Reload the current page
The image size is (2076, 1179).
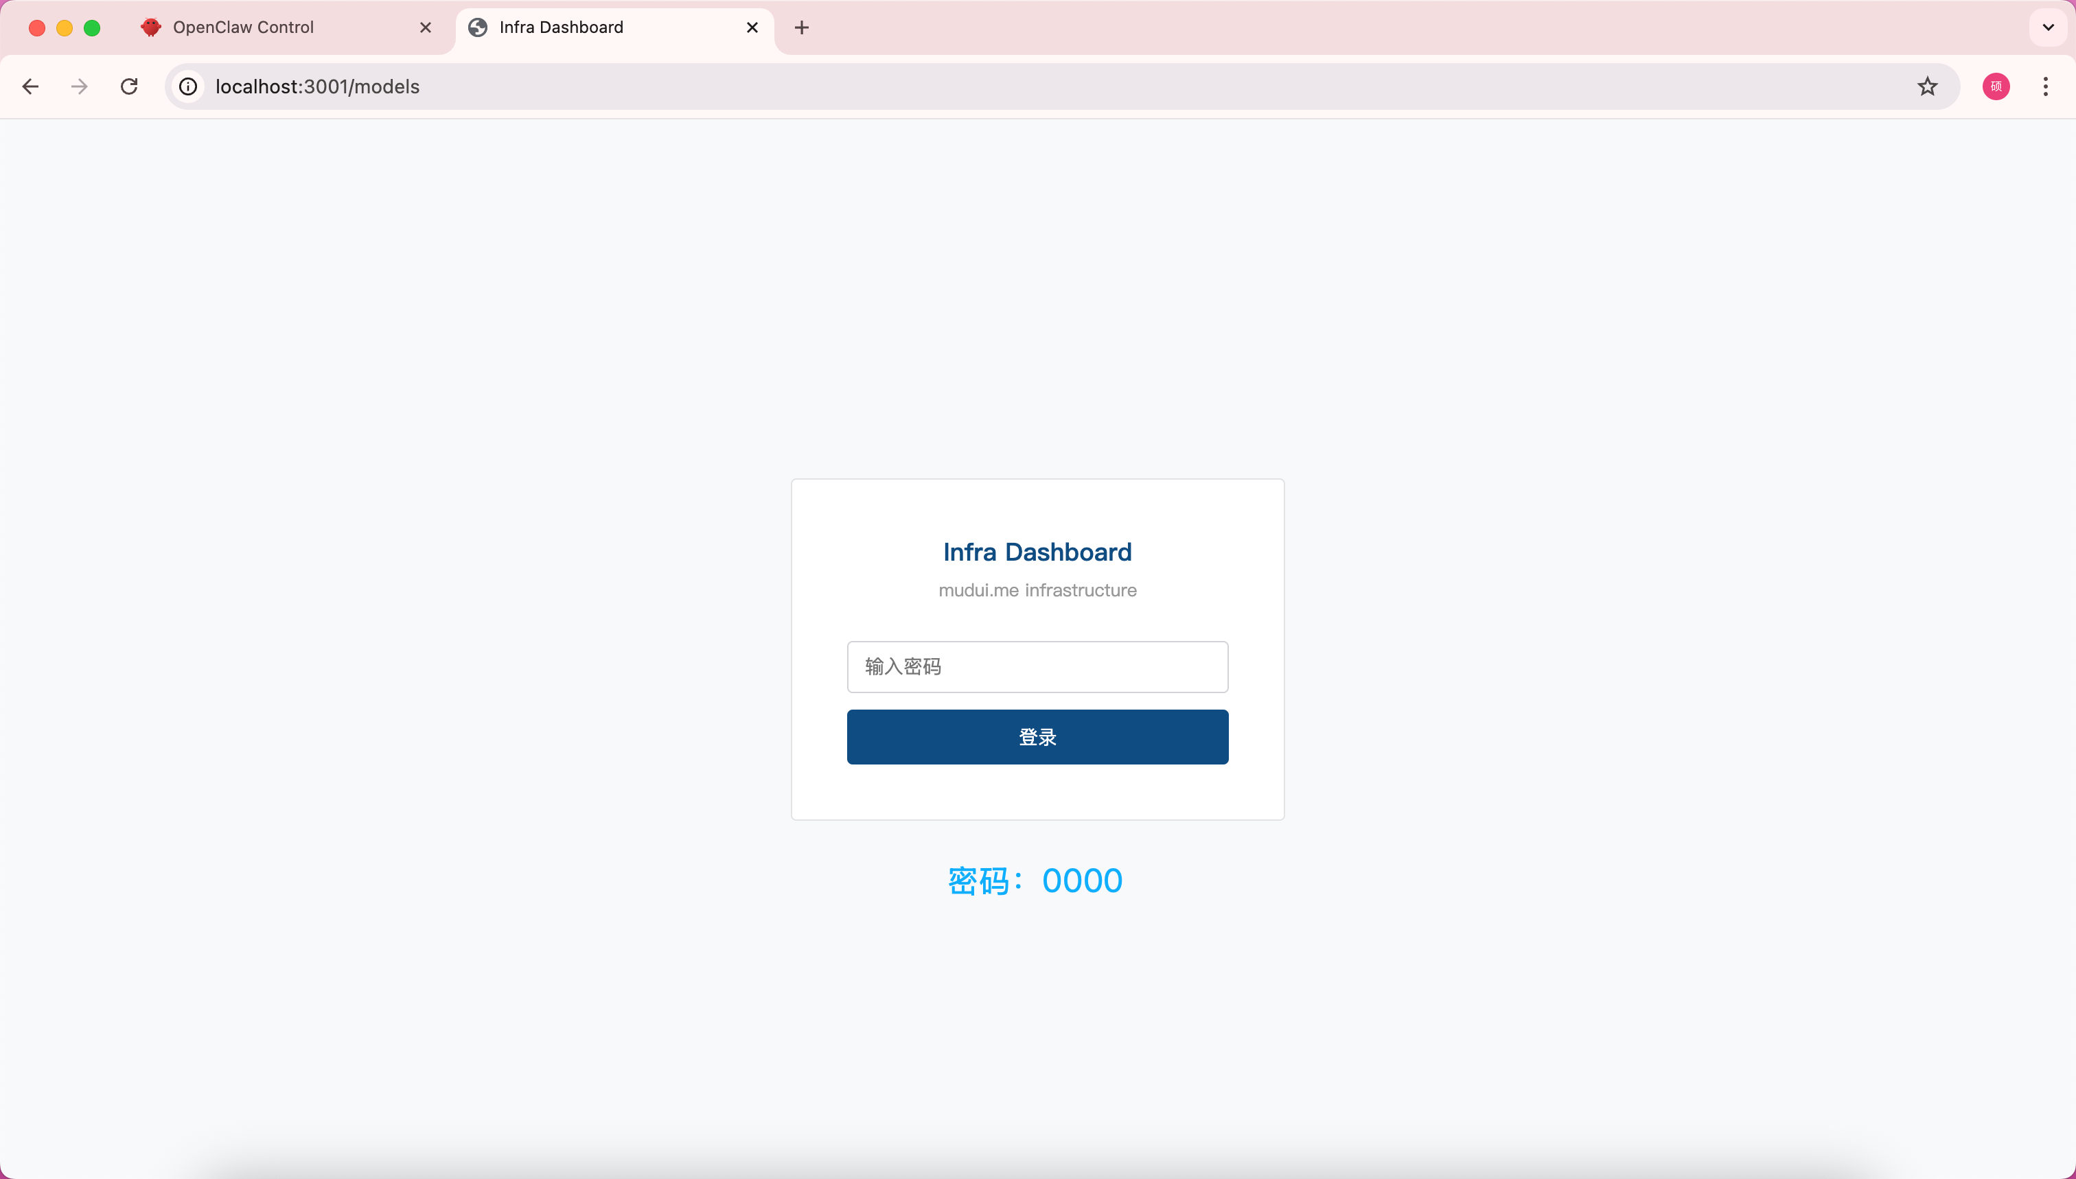point(129,86)
